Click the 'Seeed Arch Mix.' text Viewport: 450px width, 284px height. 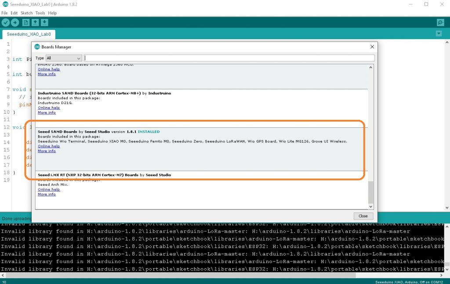coord(53,184)
